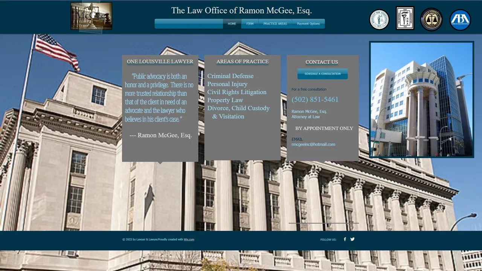Click the phone number (502) 851-5461
This screenshot has height=271, width=482.
point(315,99)
